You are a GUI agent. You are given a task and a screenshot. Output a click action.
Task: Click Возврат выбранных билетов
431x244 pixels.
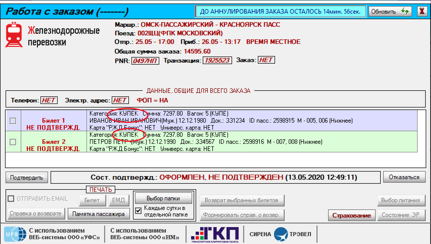[x=242, y=201]
